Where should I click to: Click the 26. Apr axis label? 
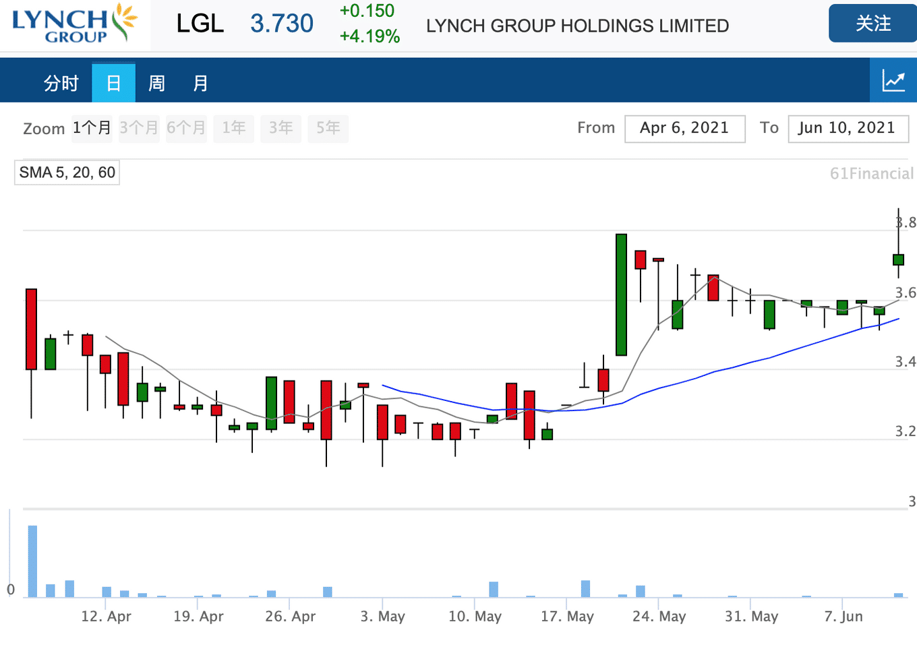coord(291,617)
